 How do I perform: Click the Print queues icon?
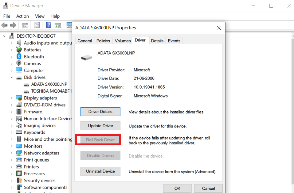pos(19,160)
